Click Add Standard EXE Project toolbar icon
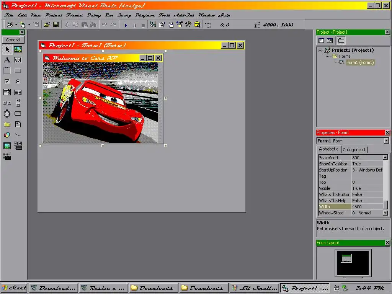This screenshot has width=392, height=294. pos(10,25)
